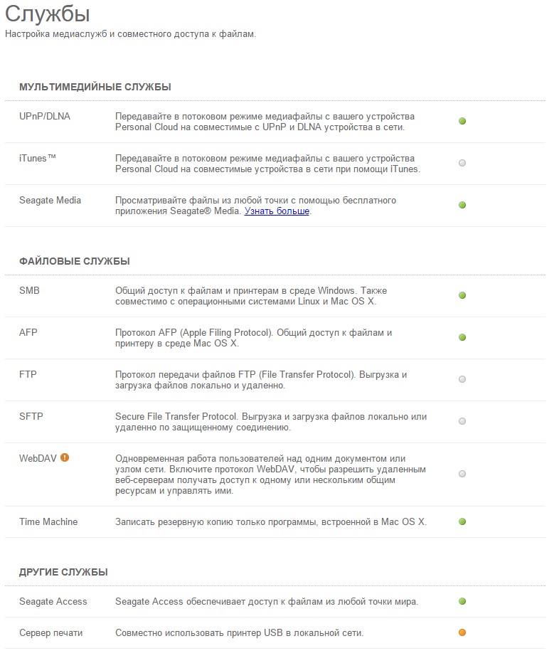559x668 pixels.
Task: Select the WebDAV service name
Action: (x=38, y=459)
